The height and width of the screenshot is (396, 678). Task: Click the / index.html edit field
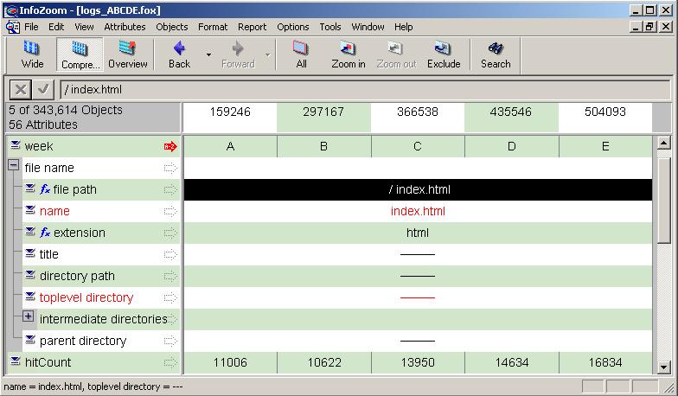(363, 90)
